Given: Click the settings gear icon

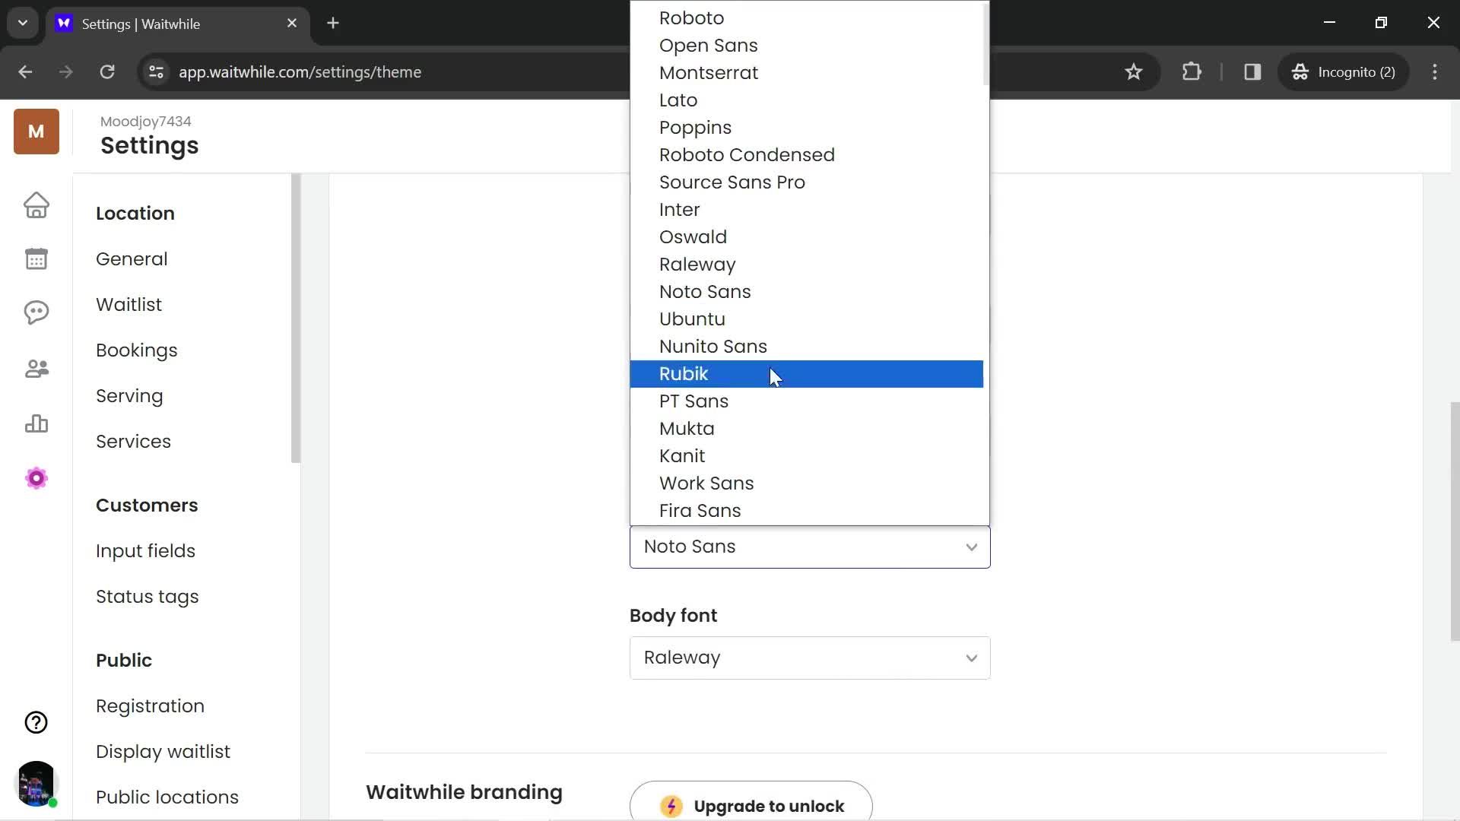Looking at the screenshot, I should (36, 478).
